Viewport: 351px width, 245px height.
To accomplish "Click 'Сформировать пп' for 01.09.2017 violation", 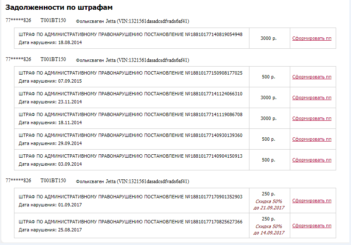I will [x=311, y=200].
